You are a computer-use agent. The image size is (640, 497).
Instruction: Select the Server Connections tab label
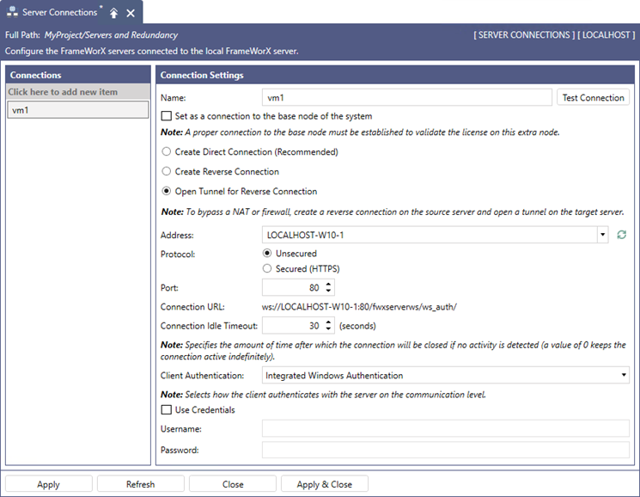coord(59,12)
